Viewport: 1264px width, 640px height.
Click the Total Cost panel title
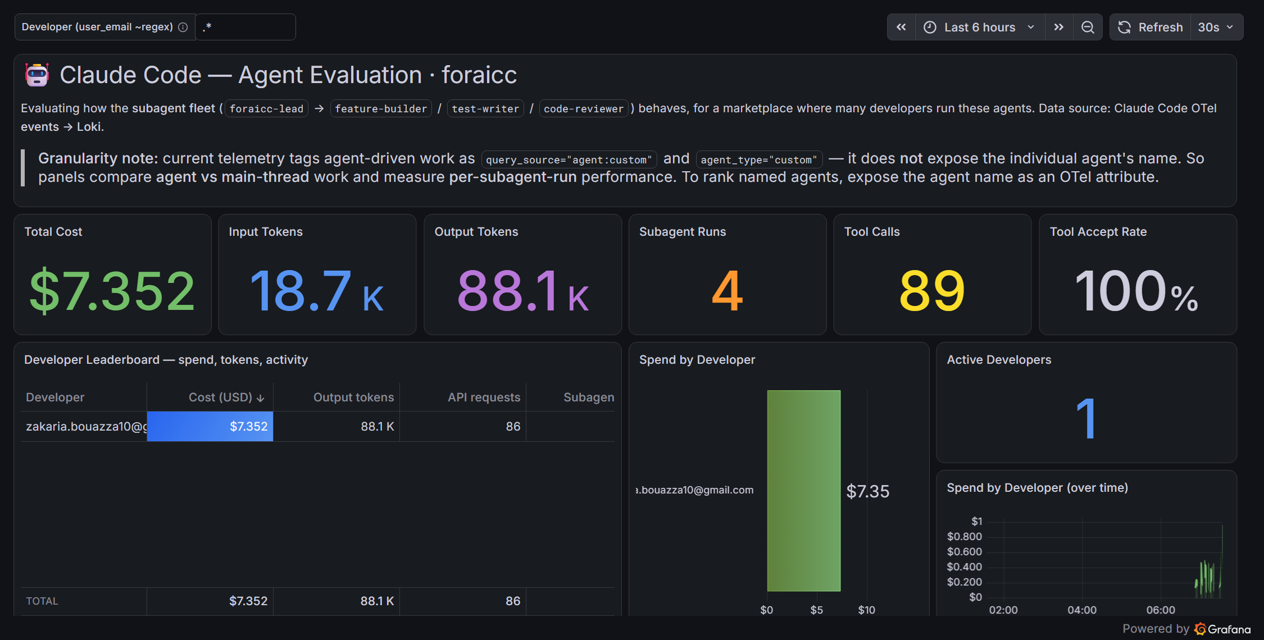(53, 231)
